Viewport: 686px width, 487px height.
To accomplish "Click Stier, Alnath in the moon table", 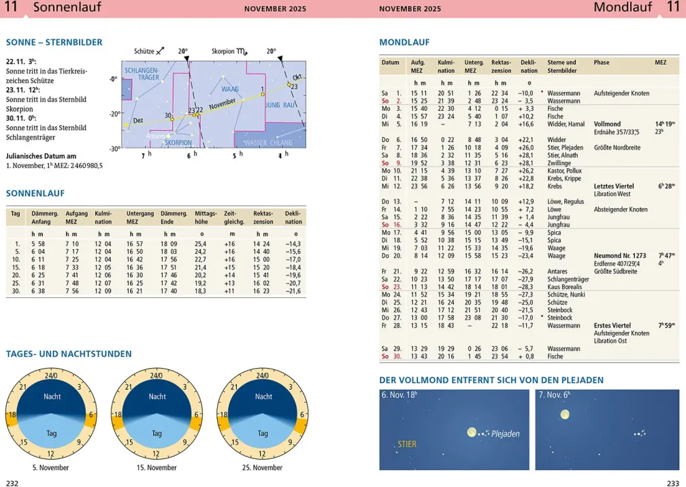I will [x=562, y=155].
